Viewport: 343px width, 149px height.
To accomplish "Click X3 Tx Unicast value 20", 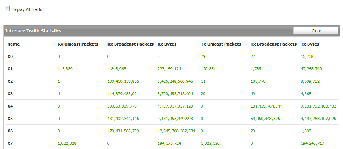I will click(203, 94).
